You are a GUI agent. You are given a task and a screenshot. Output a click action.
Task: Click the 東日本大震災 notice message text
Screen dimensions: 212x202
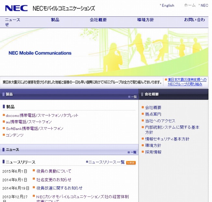(82, 82)
